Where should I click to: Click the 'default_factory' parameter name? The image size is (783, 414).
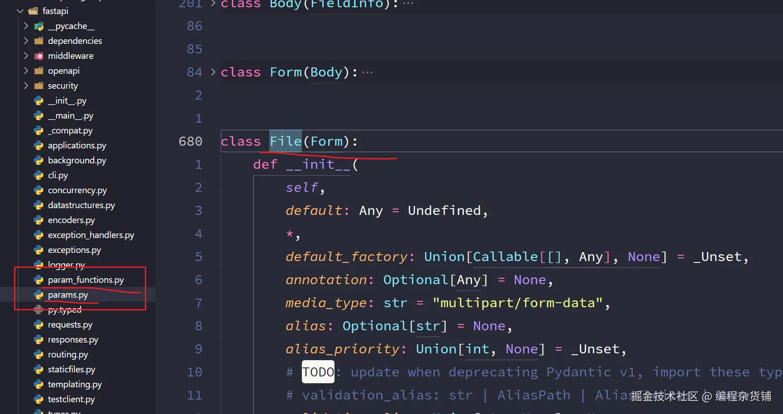tap(347, 257)
